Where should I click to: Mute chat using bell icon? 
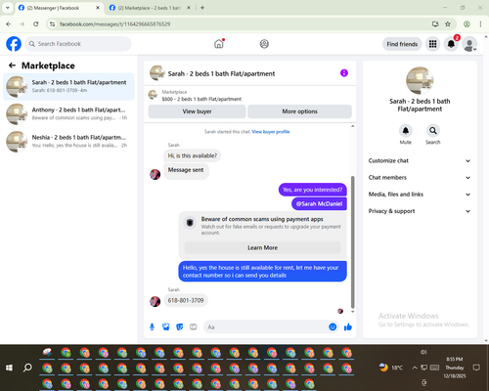(x=405, y=131)
